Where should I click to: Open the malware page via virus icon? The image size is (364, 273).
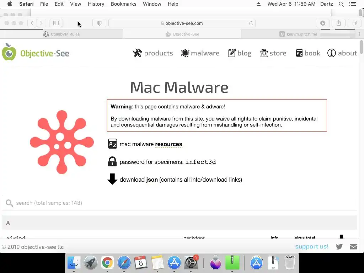185,53
